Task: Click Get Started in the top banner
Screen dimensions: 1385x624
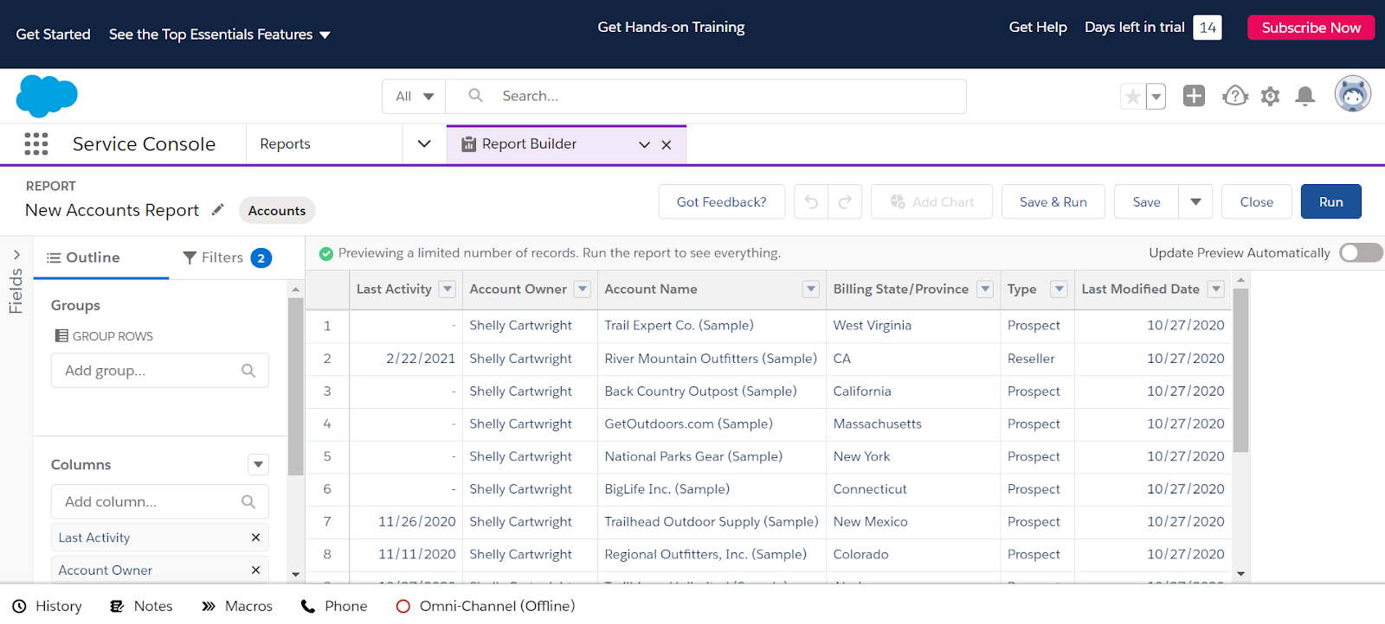Action: (x=53, y=35)
